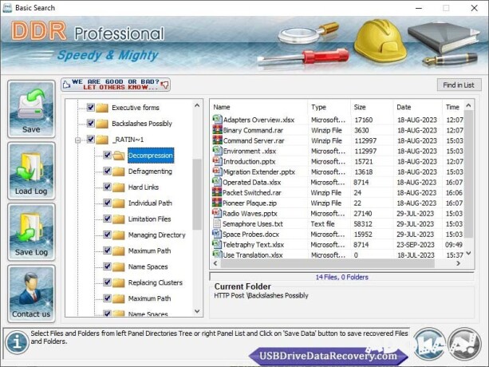Click the Binary Command.rar archive icon
The width and height of the screenshot is (489, 367).
(x=217, y=130)
